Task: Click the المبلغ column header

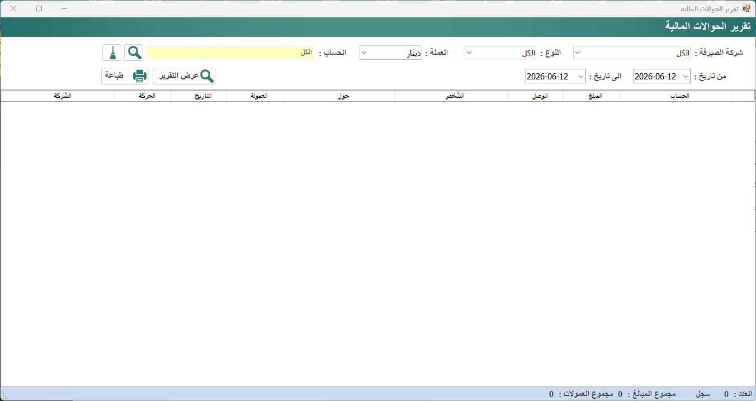Action: [591, 96]
